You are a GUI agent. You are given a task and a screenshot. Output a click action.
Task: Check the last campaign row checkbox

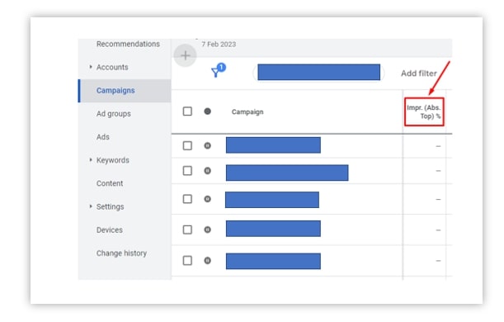pos(187,261)
